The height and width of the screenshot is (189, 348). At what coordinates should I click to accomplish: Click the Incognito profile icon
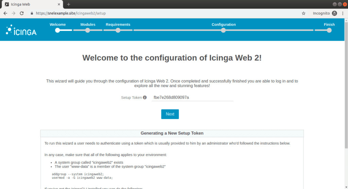334,13
